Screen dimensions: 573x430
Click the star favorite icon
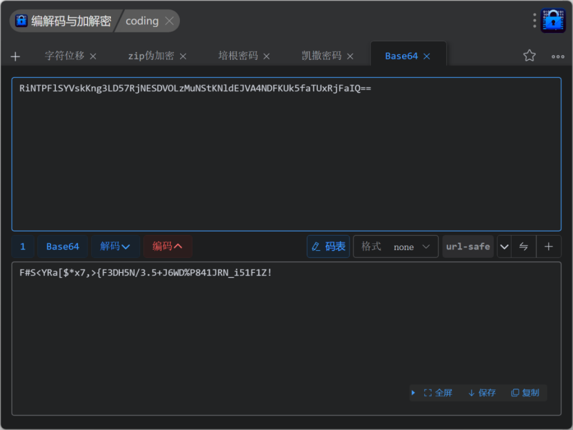[529, 56]
